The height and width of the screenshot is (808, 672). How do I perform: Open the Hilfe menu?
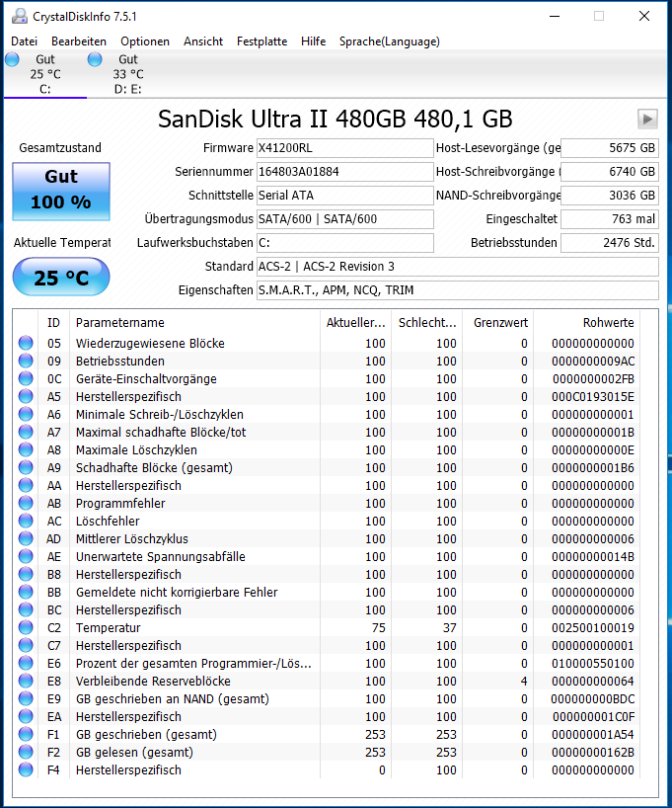(314, 41)
